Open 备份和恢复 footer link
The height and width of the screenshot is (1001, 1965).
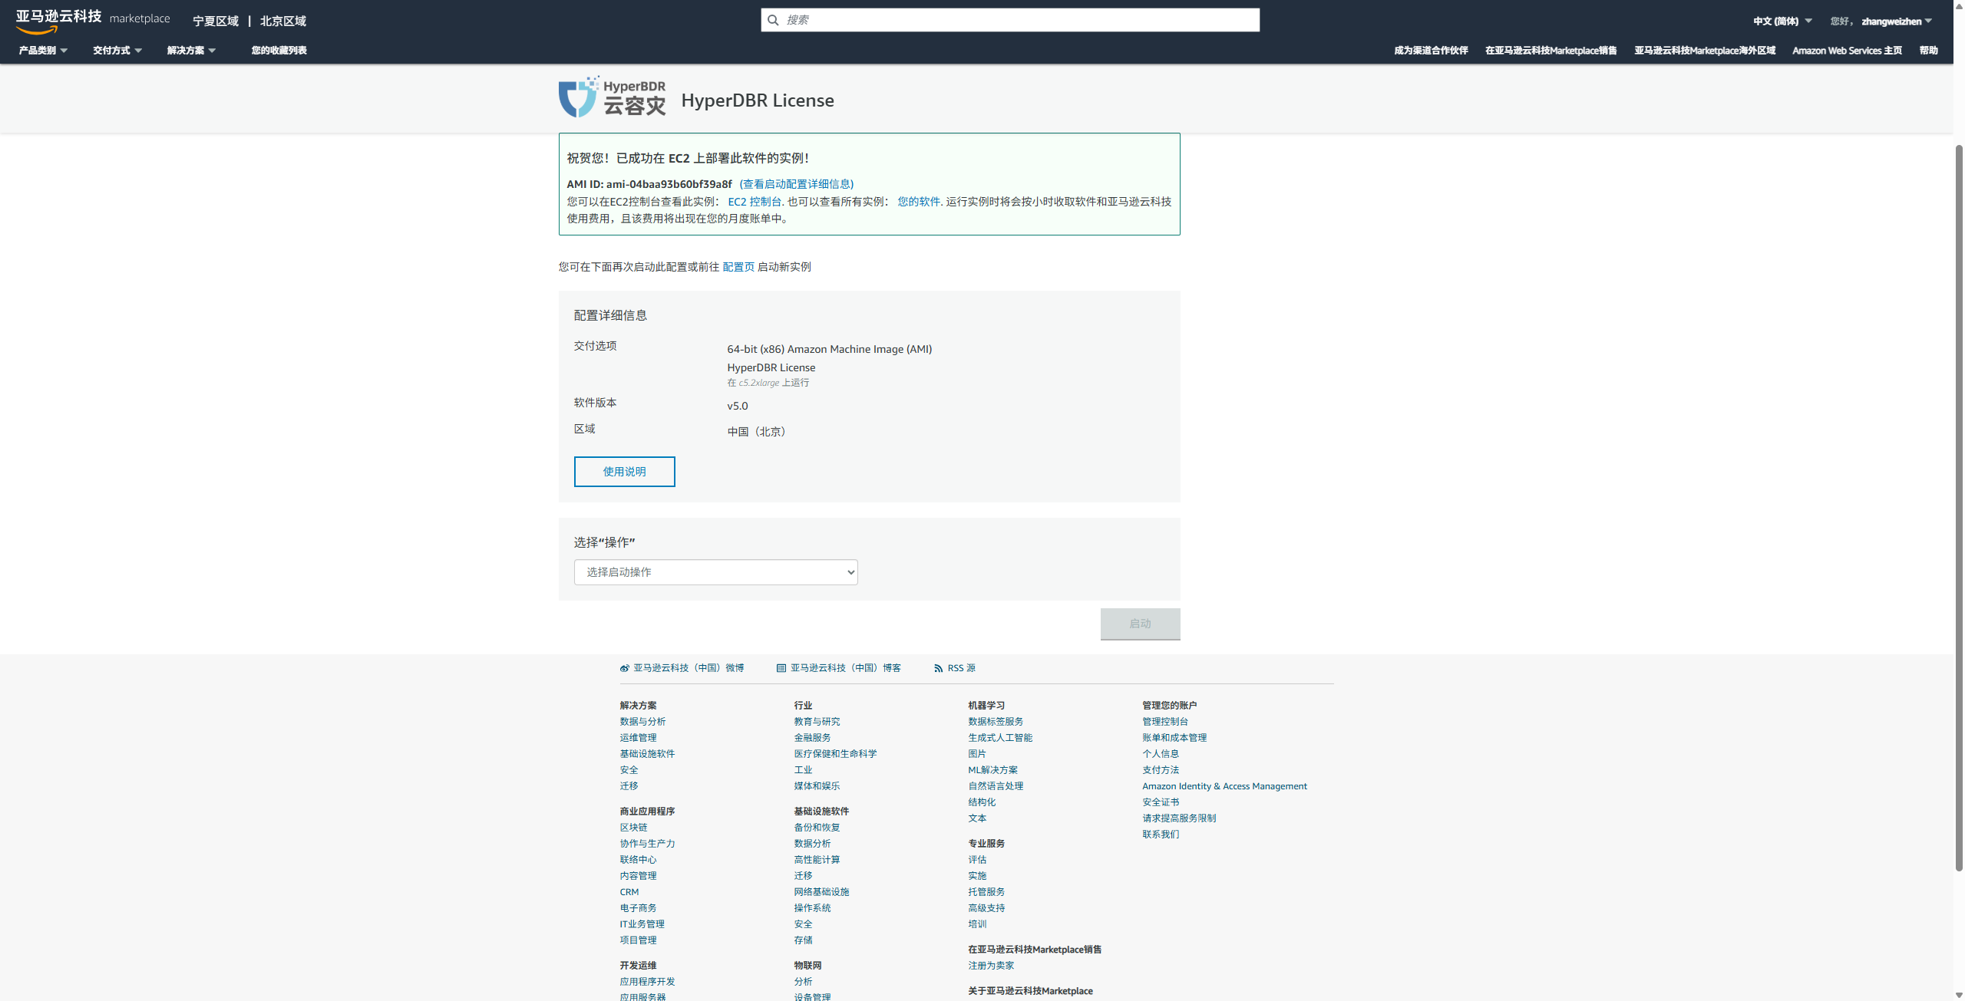pyautogui.click(x=817, y=828)
